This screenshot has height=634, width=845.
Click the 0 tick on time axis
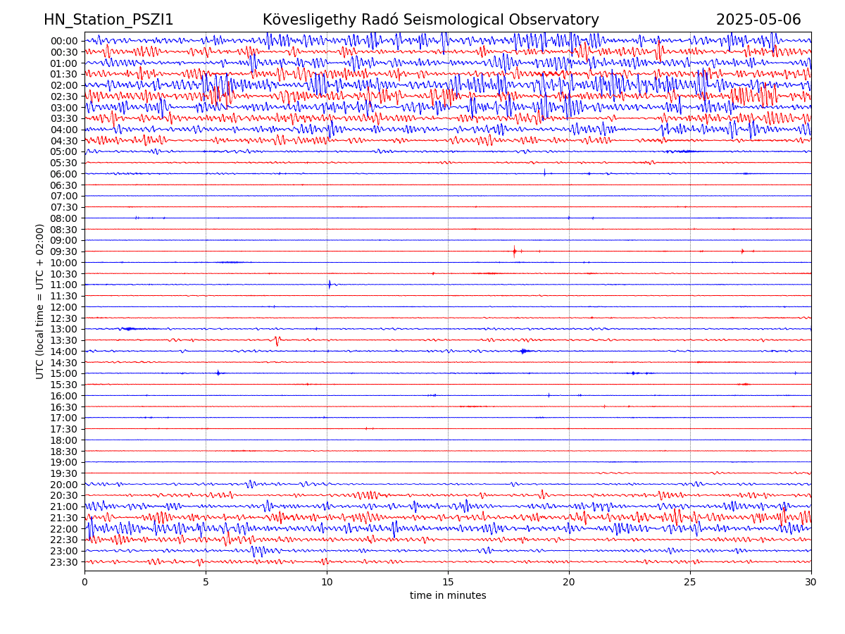pyautogui.click(x=84, y=583)
